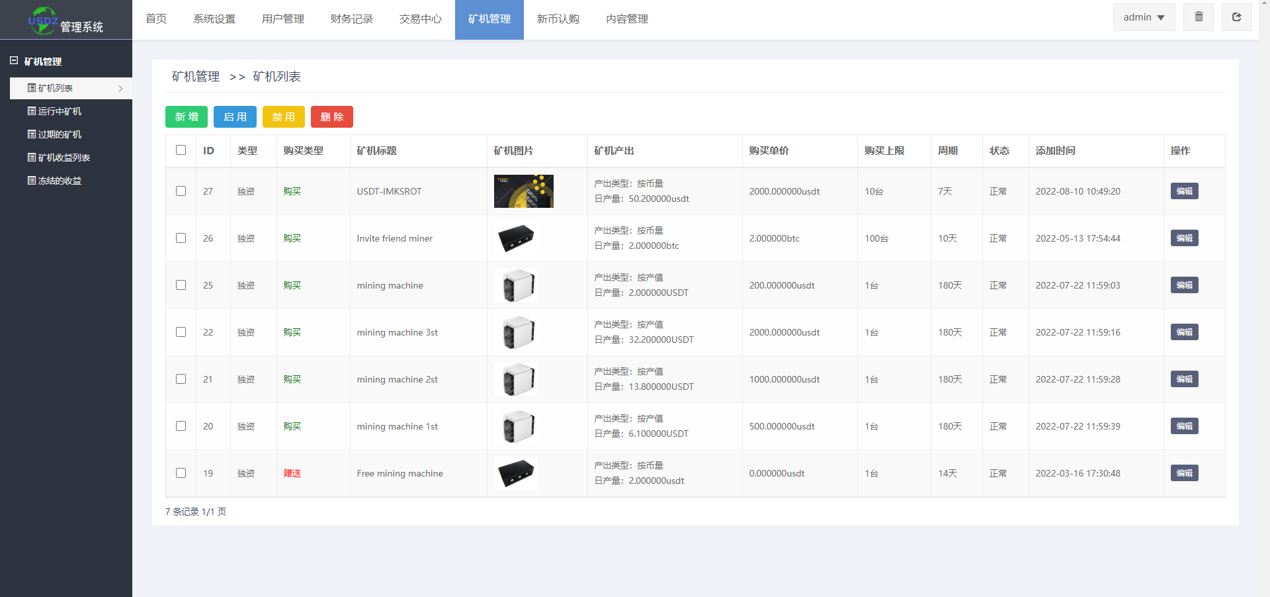
Task: Open the admin dropdown menu
Action: click(1144, 17)
